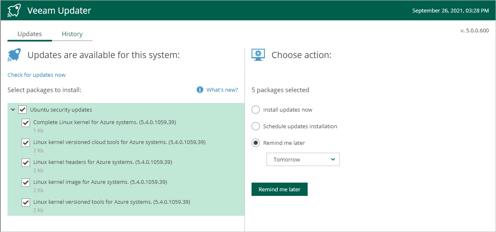This screenshot has width=496, height=232.
Task: Select Remind me later radio button
Action: pos(256,143)
